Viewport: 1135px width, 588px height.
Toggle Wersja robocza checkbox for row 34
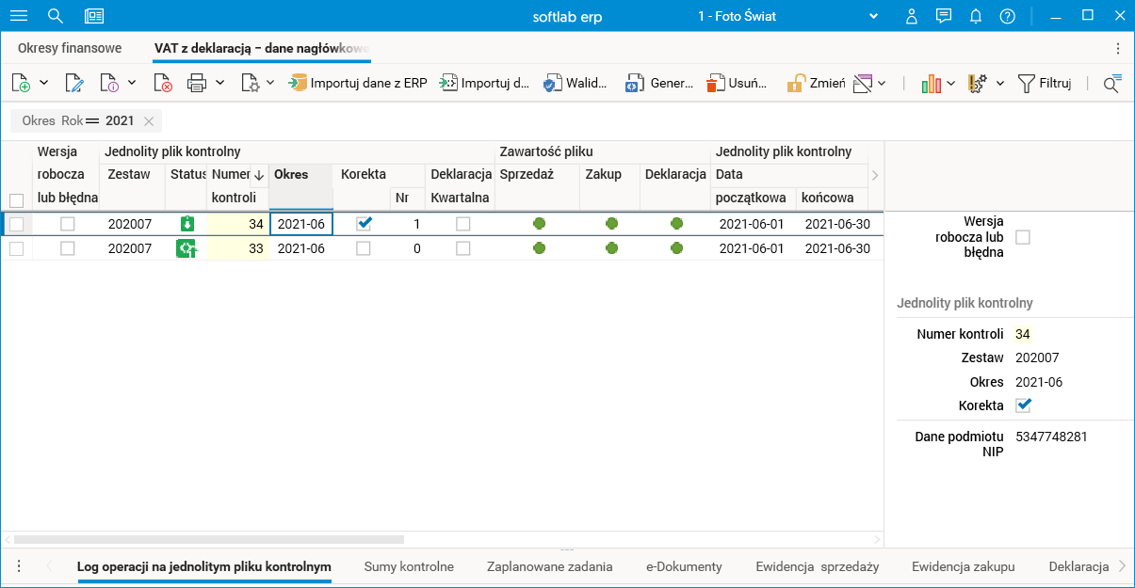tap(68, 224)
